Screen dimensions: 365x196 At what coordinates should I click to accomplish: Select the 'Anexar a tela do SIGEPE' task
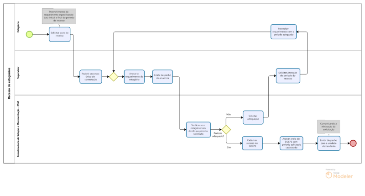coord(291,143)
